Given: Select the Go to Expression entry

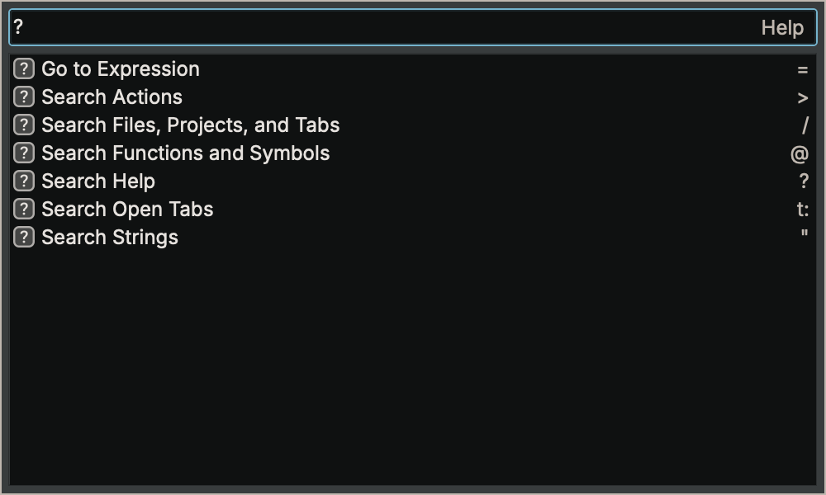Looking at the screenshot, I should pyautogui.click(x=120, y=69).
